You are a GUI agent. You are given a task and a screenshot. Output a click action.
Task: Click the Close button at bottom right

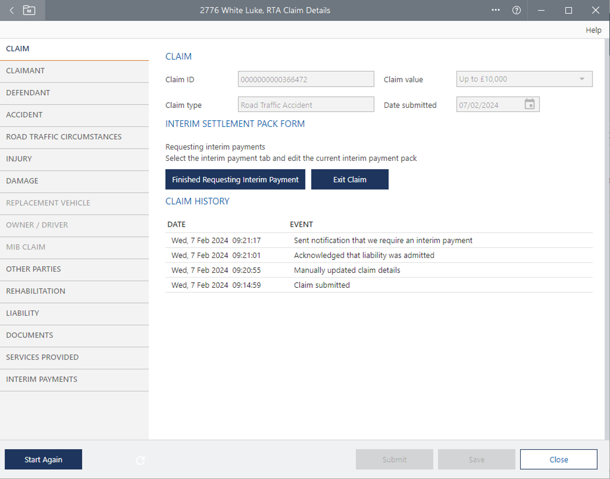click(558, 459)
